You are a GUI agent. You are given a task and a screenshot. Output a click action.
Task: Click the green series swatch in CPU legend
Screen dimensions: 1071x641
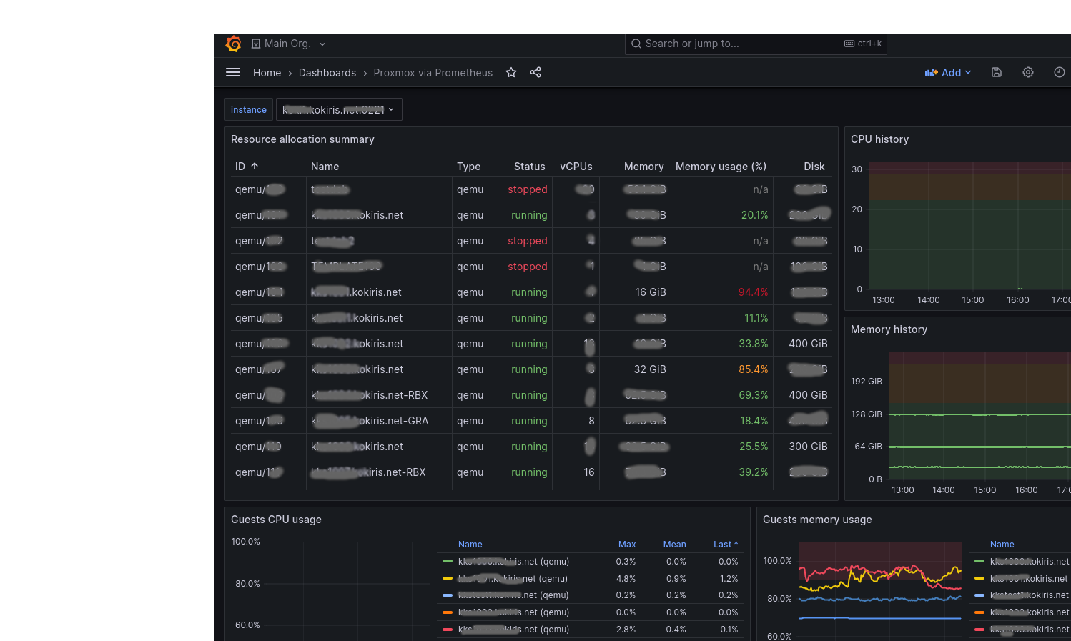(448, 562)
